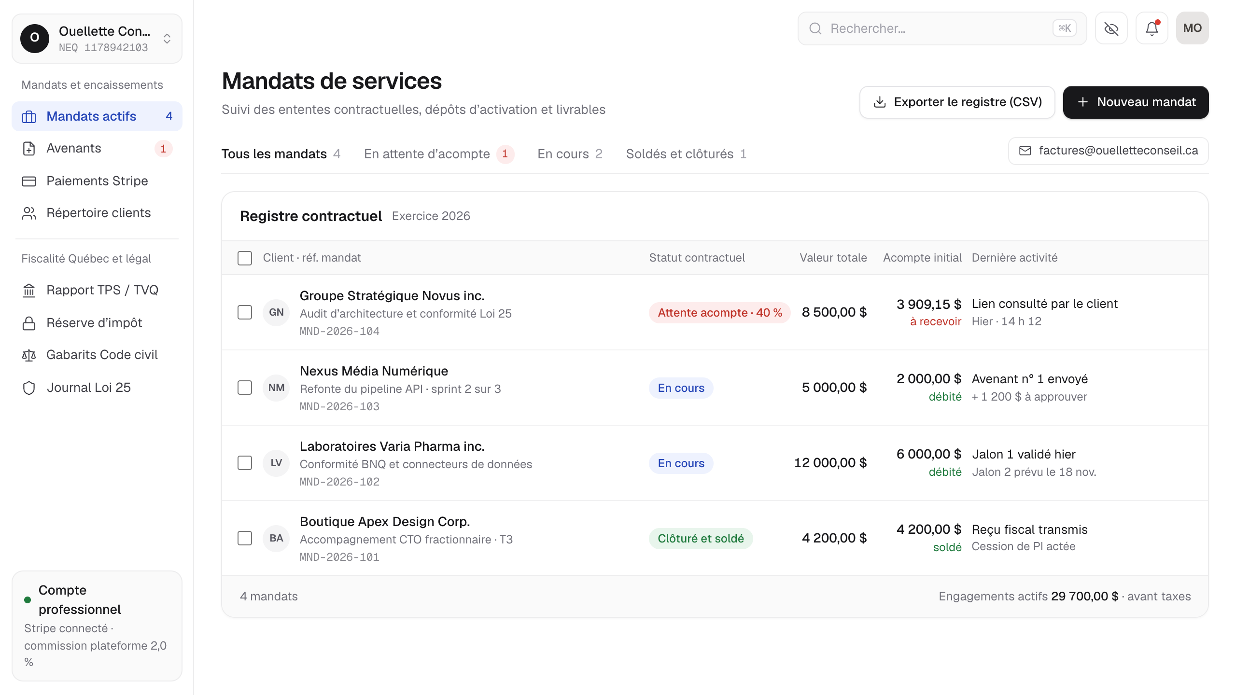Select the Boutique Apex Design row checkbox

[x=245, y=538]
